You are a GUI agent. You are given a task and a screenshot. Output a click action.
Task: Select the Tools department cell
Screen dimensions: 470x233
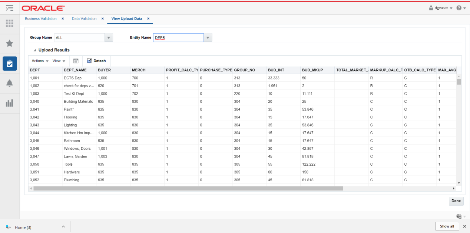point(79,164)
